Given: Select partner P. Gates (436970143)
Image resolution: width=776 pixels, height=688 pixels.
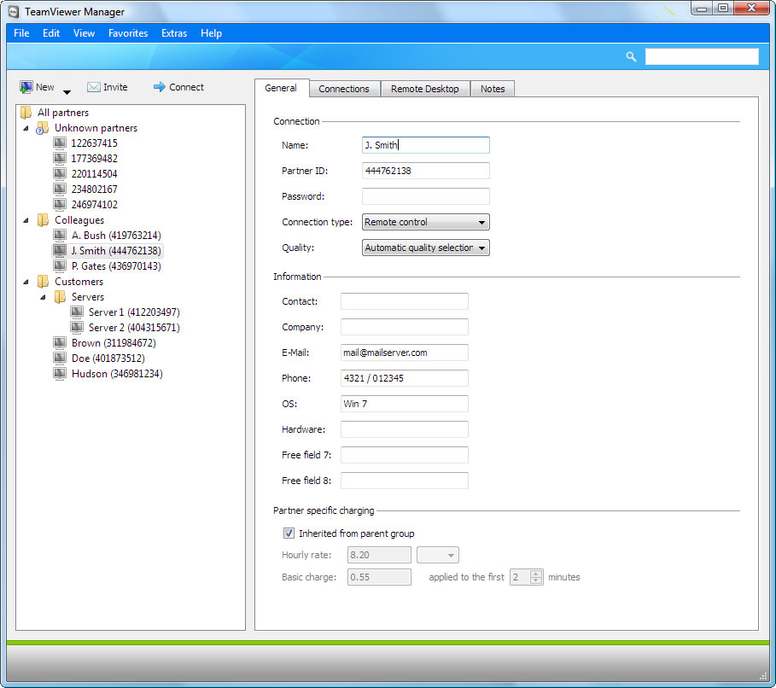Looking at the screenshot, I should pyautogui.click(x=116, y=266).
